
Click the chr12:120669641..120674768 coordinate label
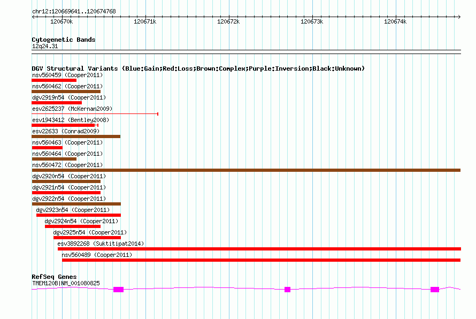pos(74,11)
